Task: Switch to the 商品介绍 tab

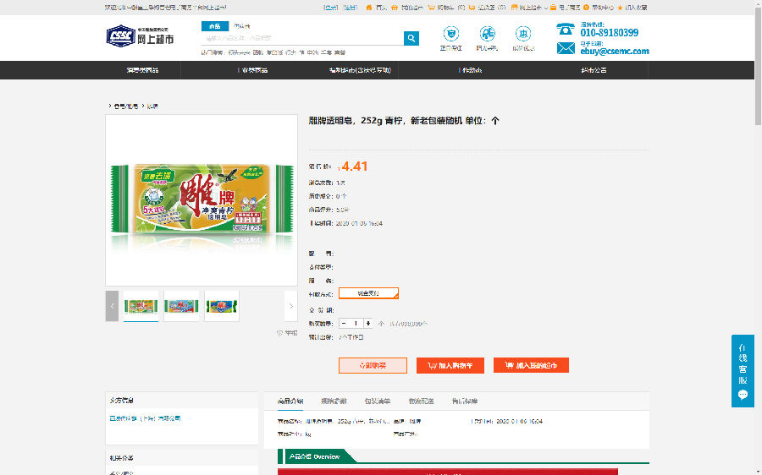Action: [290, 401]
